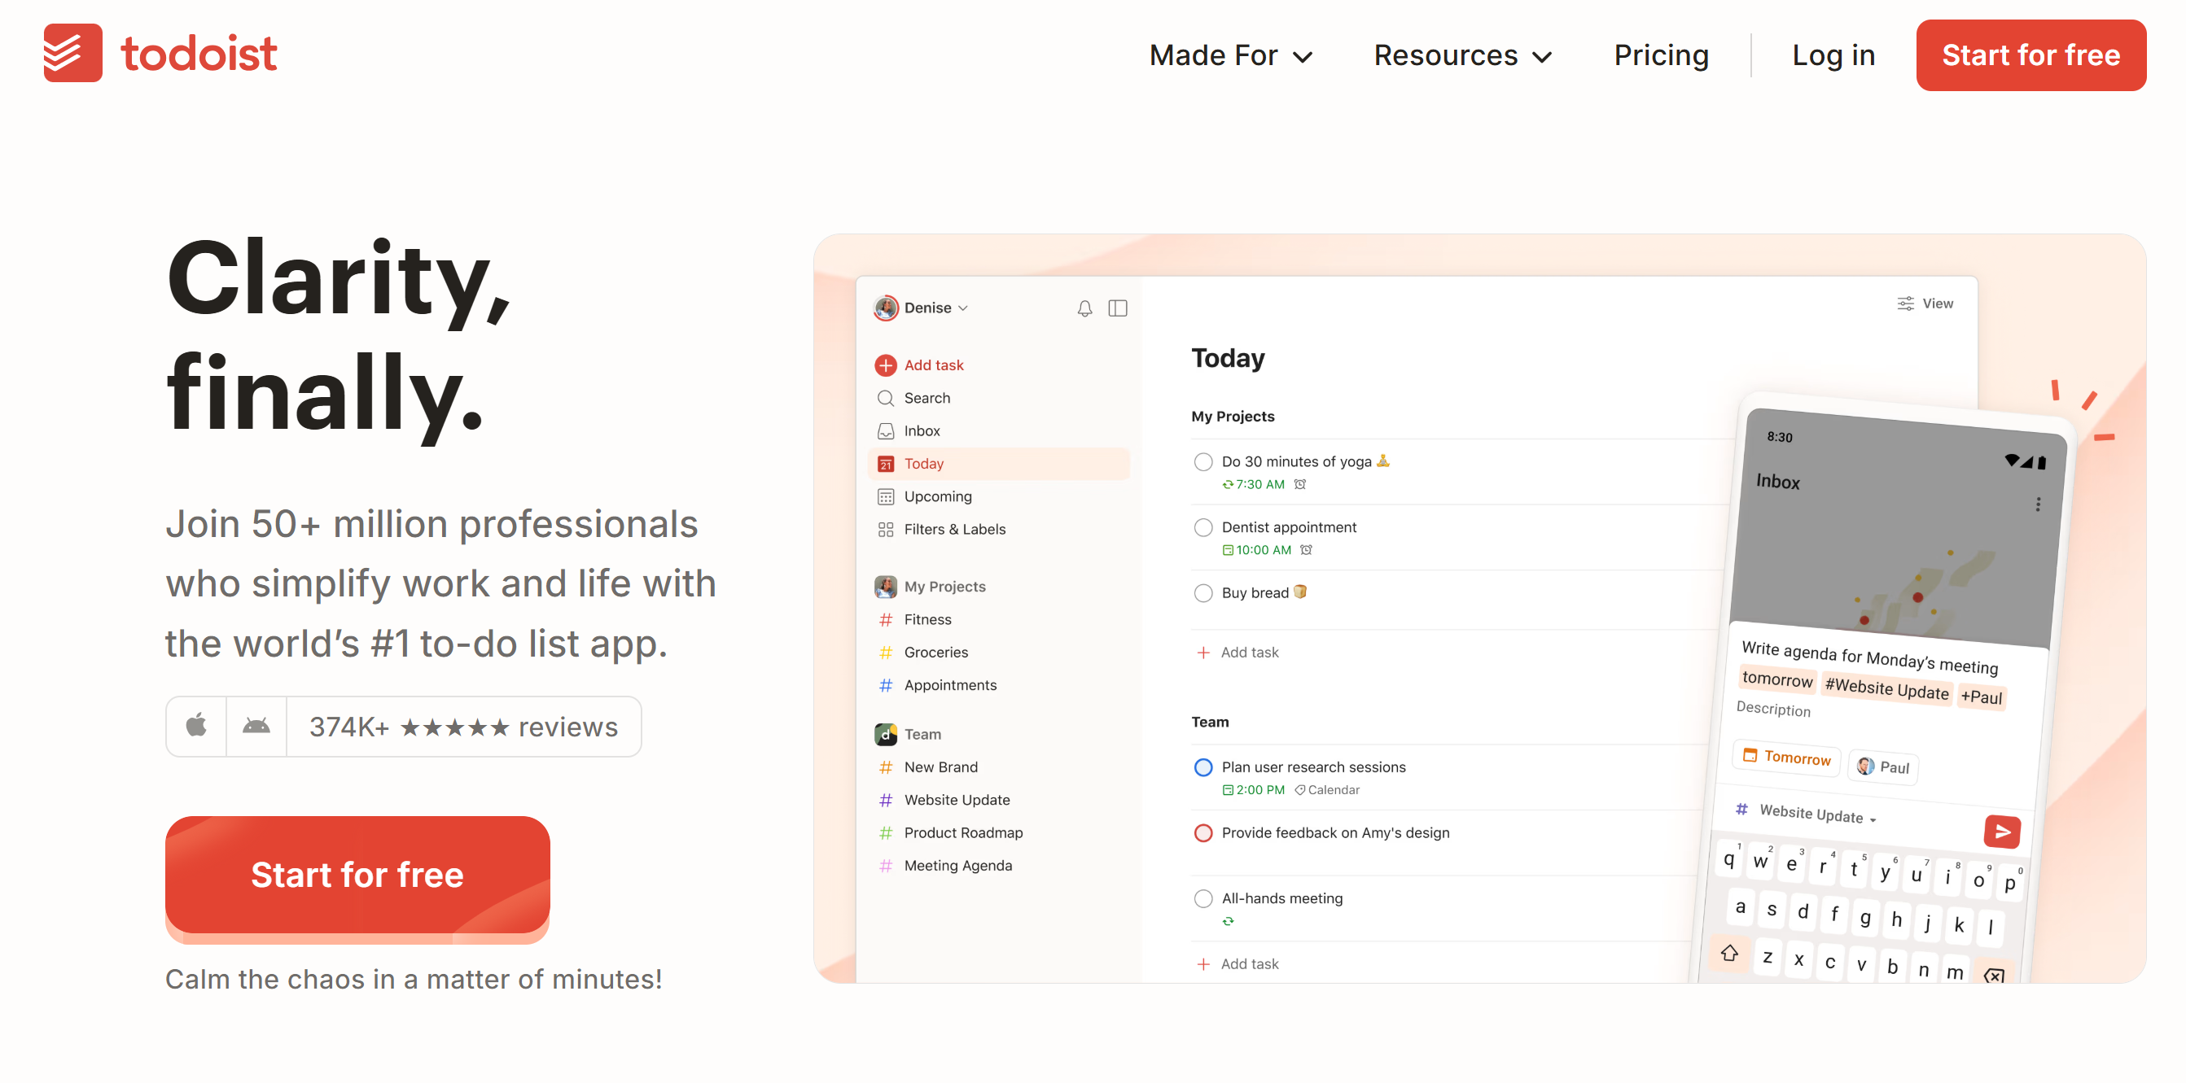This screenshot has width=2186, height=1083.
Task: Click the shift key on phone keyboard
Action: (1728, 954)
